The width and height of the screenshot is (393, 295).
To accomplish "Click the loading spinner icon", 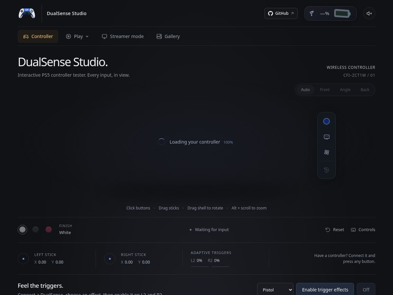I will (x=161, y=142).
